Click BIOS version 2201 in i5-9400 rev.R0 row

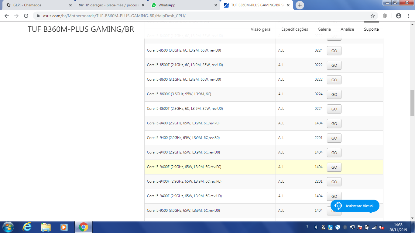tap(319, 138)
